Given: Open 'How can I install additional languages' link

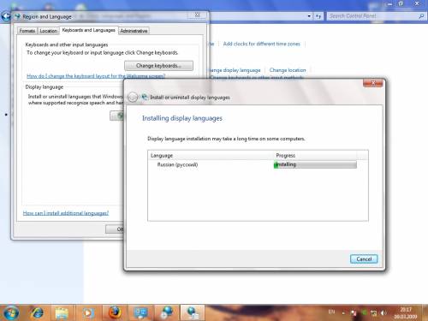Looking at the screenshot, I should click(x=66, y=213).
